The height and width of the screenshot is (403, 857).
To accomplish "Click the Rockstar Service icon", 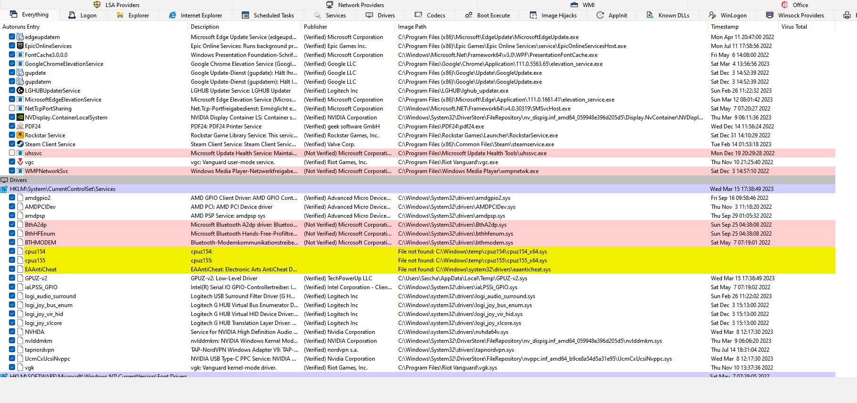I will click(20, 135).
